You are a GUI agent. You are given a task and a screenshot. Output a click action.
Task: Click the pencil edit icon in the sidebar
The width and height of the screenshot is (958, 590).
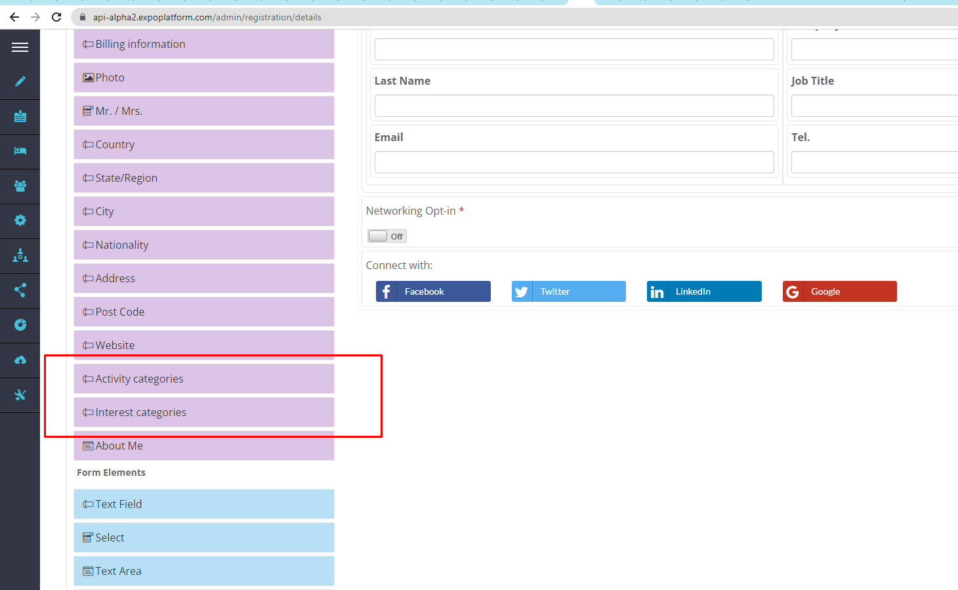tap(20, 81)
